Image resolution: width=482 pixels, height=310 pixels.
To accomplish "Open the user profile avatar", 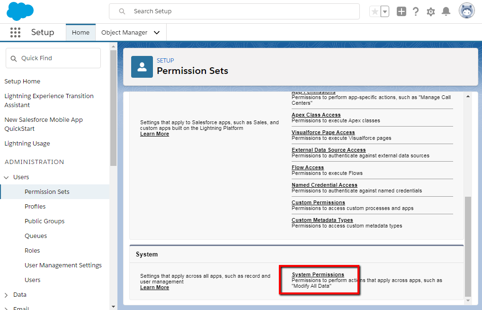I will coord(466,11).
